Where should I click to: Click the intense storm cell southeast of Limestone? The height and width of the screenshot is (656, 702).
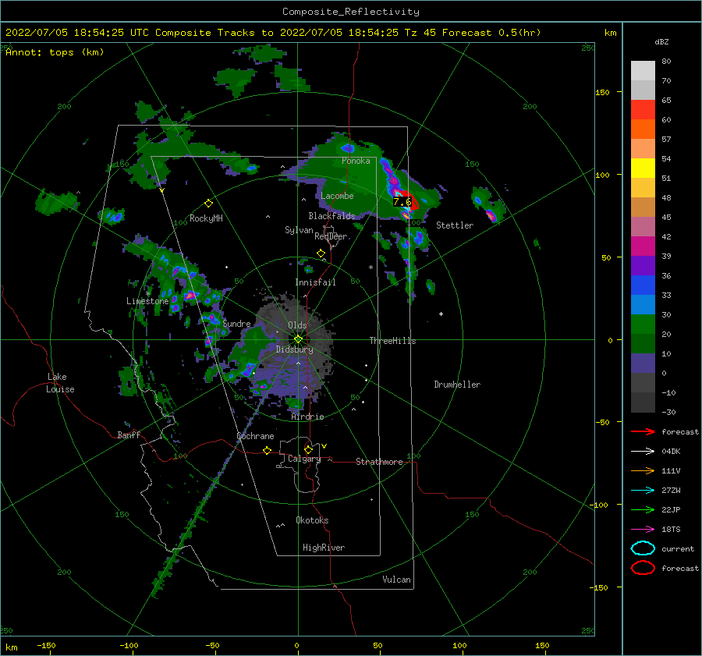190,295
